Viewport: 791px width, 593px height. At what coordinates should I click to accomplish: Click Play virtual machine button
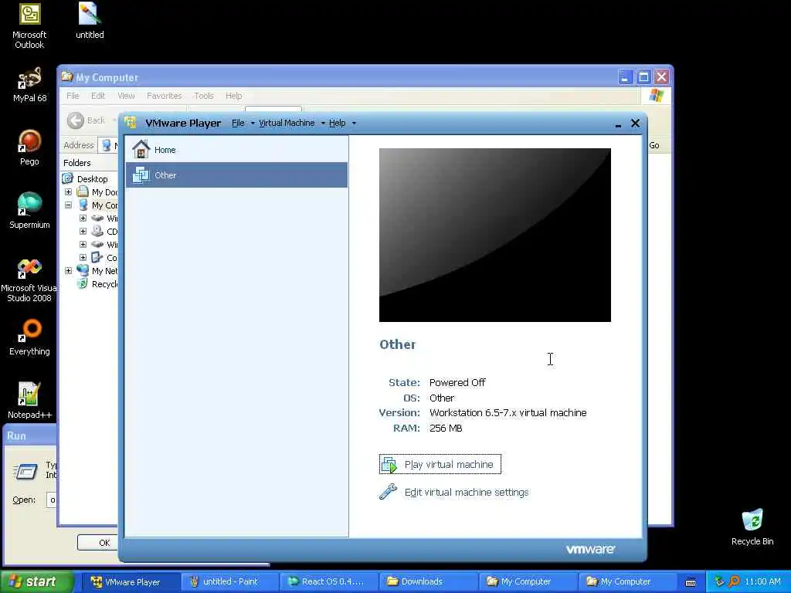point(440,464)
